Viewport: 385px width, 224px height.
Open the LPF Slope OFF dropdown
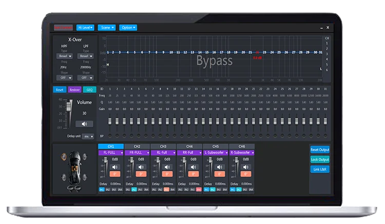[x=85, y=78]
